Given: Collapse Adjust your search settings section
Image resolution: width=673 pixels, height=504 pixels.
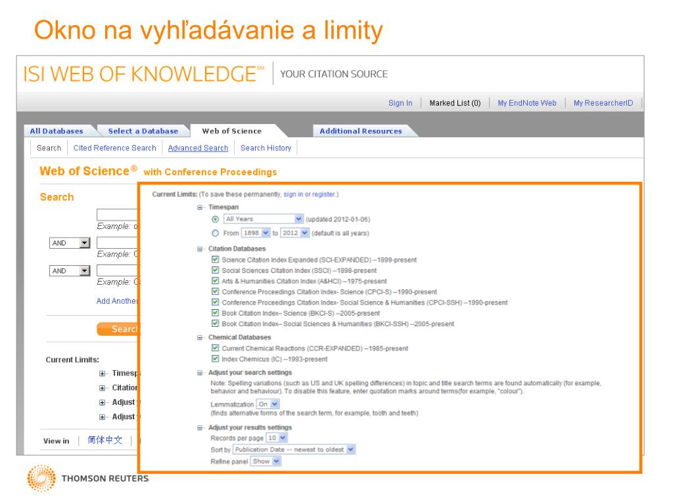Looking at the screenshot, I should coord(200,373).
